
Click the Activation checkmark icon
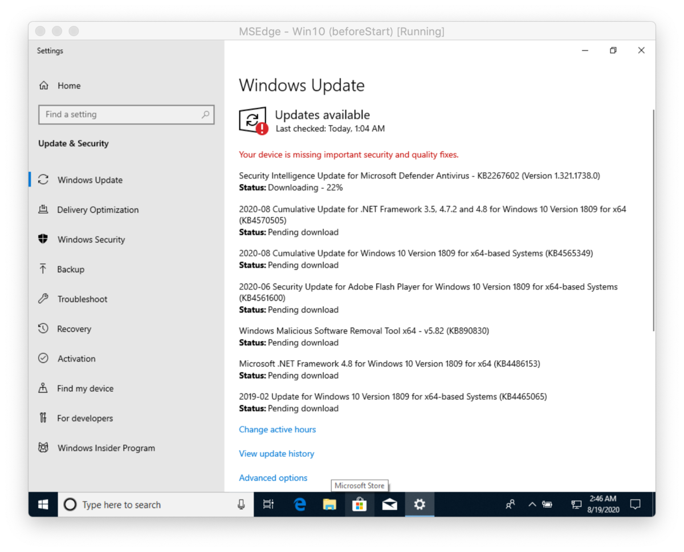coord(43,358)
